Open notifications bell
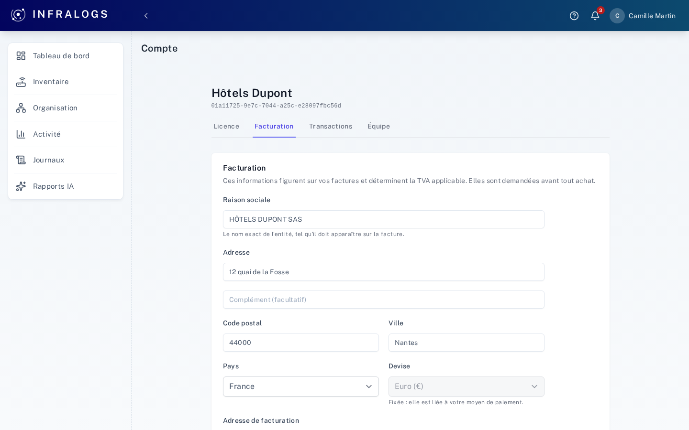The image size is (689, 430). tap(595, 16)
